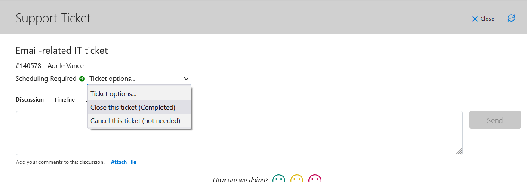
Task: Click the 'Scheduling Required' status label
Action: coord(46,79)
